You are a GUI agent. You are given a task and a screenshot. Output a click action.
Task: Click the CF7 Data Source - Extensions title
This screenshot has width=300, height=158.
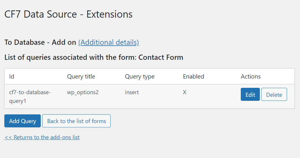(68, 14)
